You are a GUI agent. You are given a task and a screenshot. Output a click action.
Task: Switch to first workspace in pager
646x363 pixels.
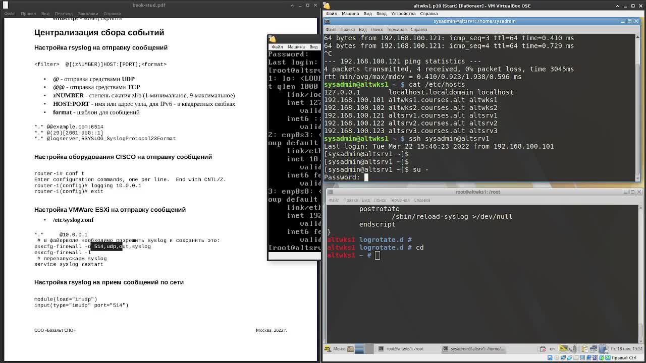pos(359,349)
